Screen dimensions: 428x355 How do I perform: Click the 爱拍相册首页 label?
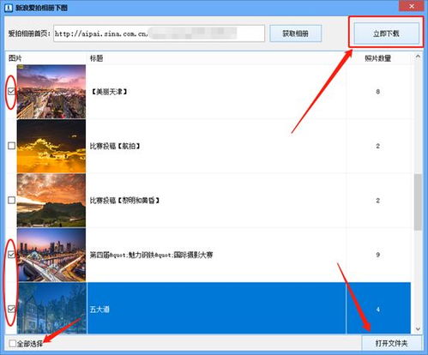coord(29,33)
